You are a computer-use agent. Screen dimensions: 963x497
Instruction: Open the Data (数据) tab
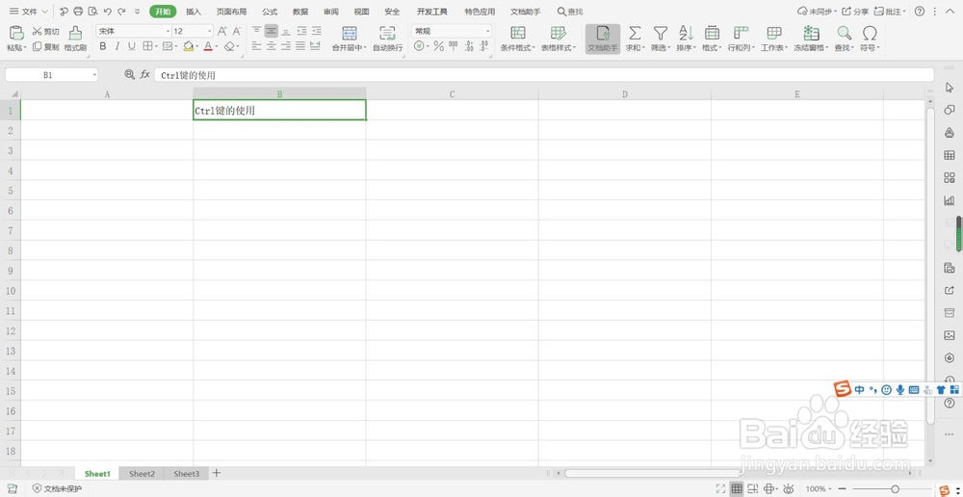pos(300,11)
